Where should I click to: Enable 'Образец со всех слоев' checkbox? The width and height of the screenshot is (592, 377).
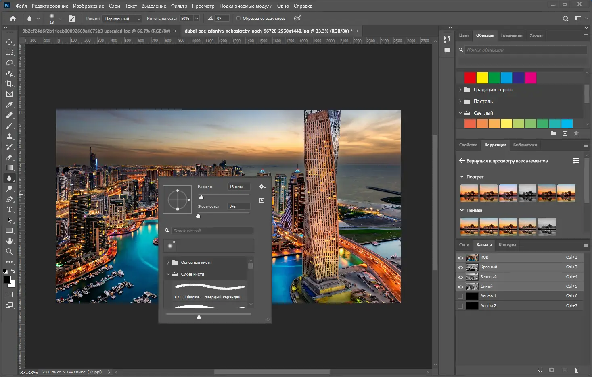tap(238, 19)
